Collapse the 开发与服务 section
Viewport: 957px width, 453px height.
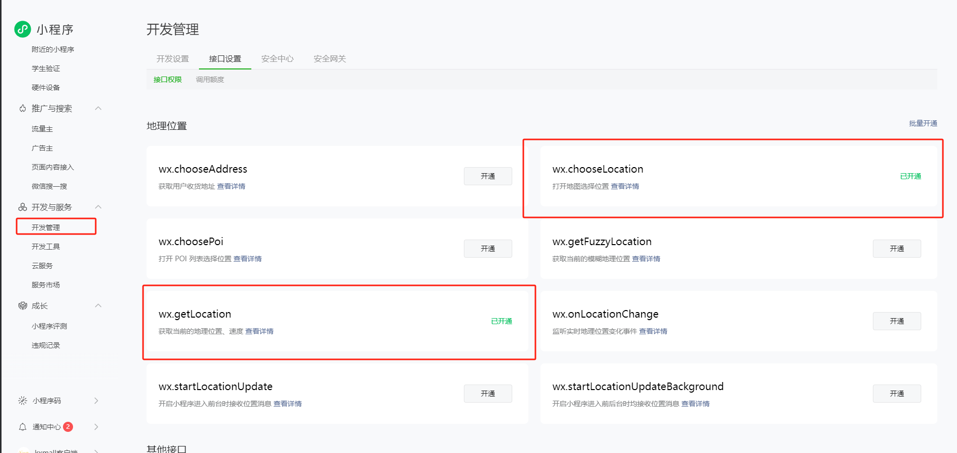[x=99, y=207]
